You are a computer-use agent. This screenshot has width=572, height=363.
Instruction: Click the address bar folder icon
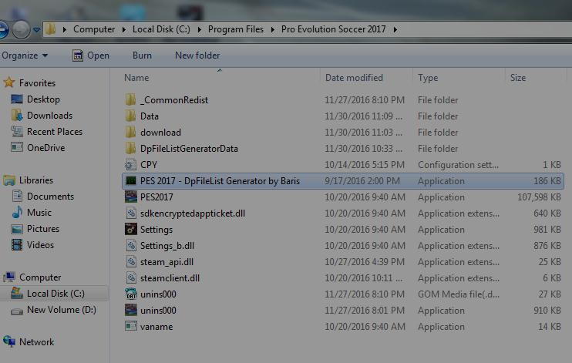pyautogui.click(x=51, y=29)
